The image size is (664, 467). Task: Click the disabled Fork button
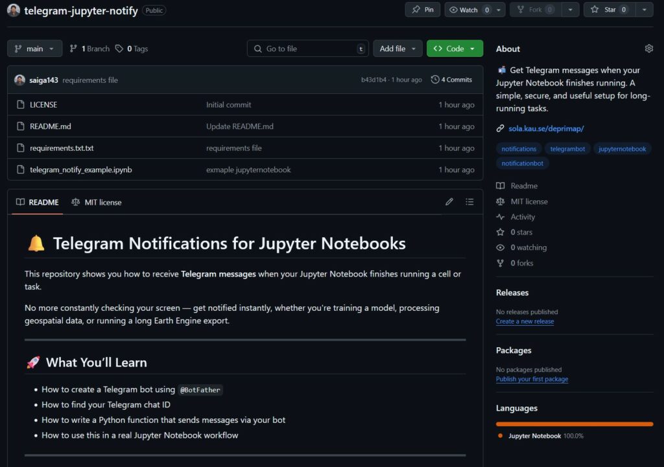pyautogui.click(x=536, y=10)
